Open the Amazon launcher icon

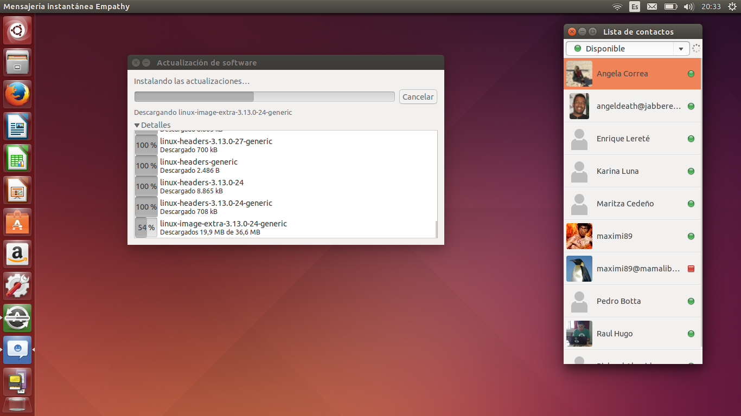[x=17, y=254]
